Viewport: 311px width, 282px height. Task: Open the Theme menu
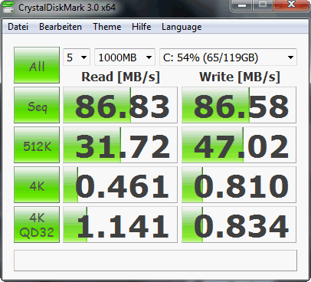point(107,27)
